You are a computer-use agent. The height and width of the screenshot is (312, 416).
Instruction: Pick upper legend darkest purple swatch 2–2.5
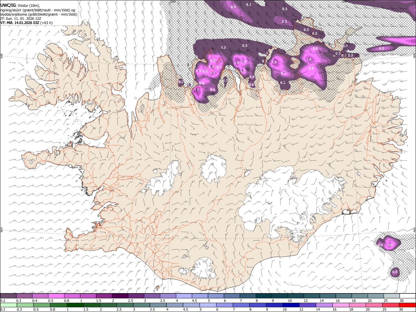tap(120, 296)
